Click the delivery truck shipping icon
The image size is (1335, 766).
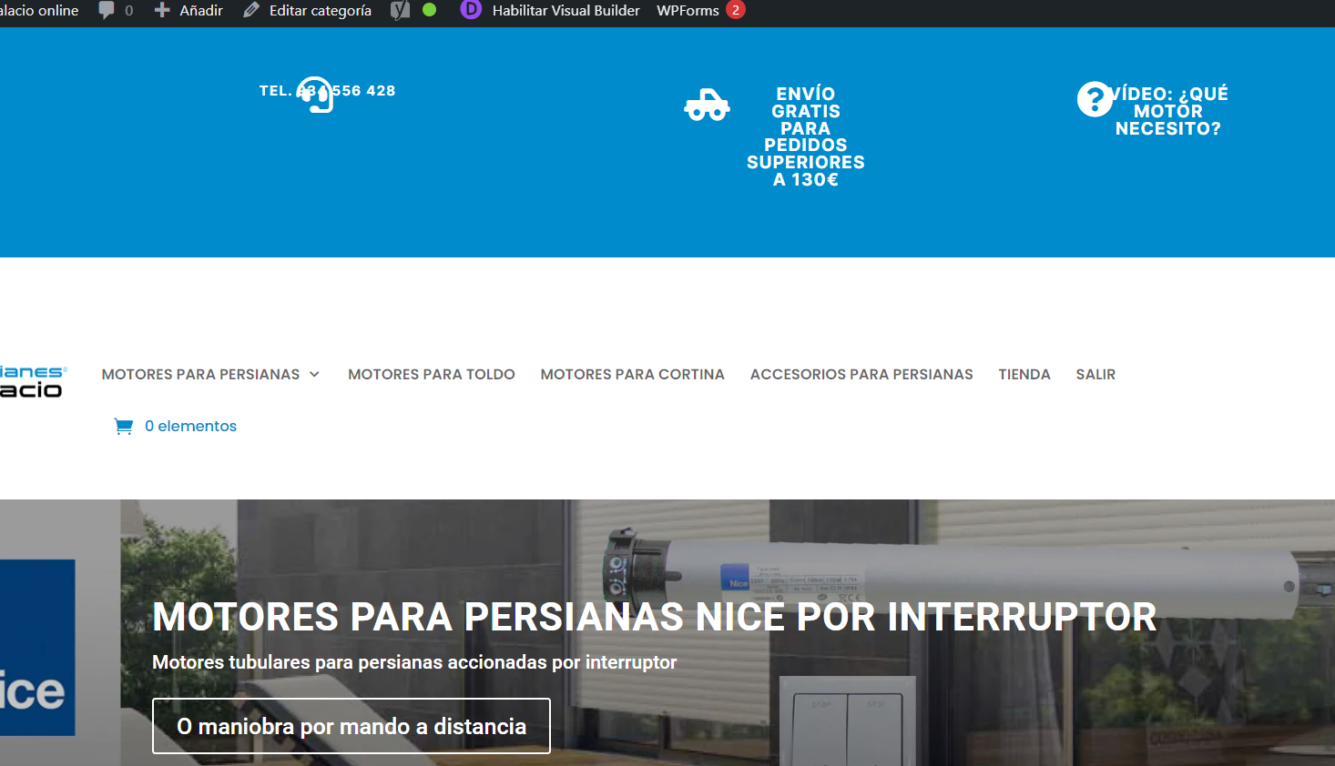pos(708,105)
